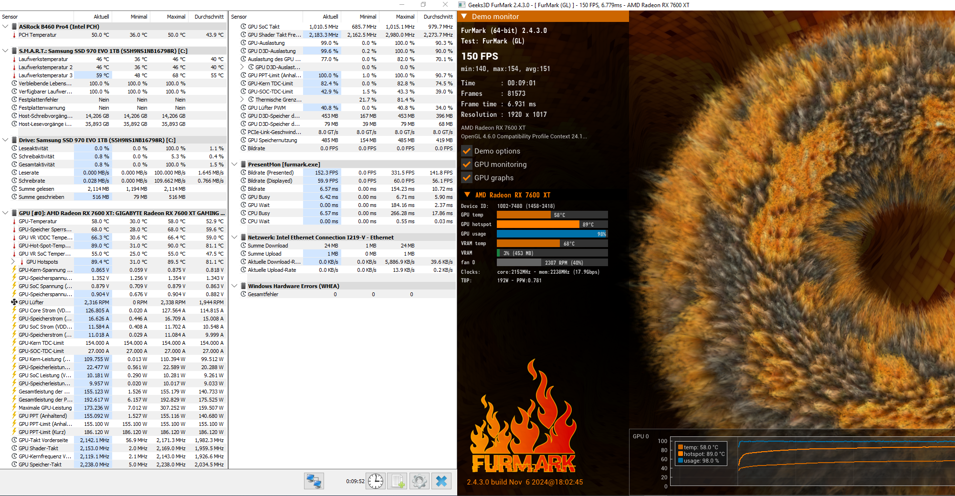Click the FurMark flame logo
Viewport: 955px width, 496px height.
point(524,416)
